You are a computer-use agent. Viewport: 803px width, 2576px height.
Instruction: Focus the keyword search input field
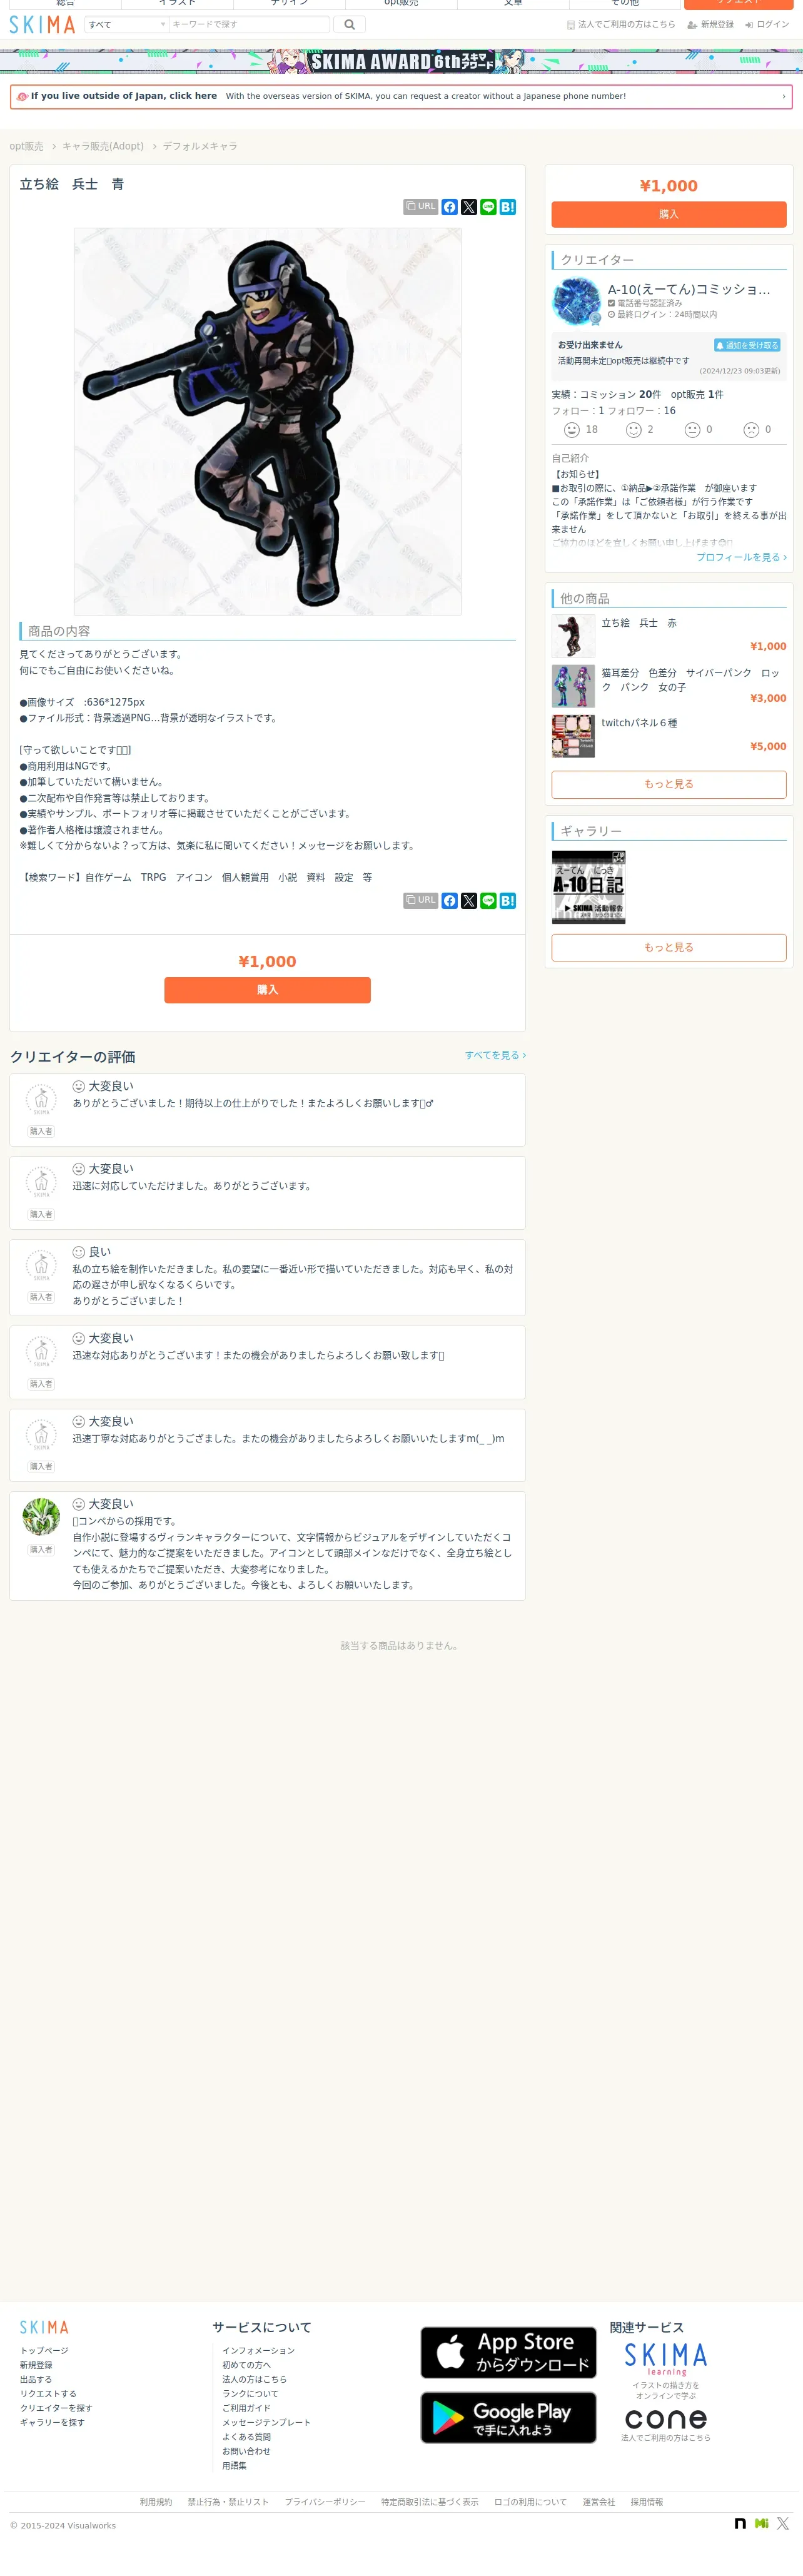[249, 24]
